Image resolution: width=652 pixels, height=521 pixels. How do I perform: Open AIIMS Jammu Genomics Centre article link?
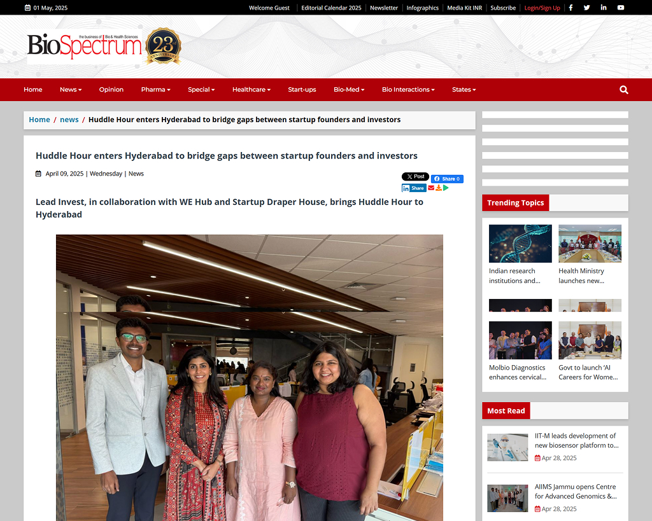coord(576,492)
